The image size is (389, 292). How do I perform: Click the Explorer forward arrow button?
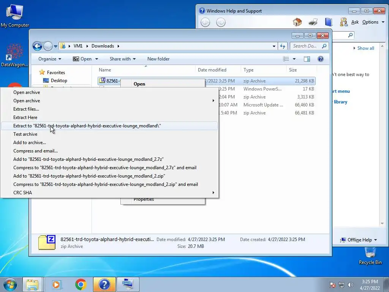pos(47,46)
